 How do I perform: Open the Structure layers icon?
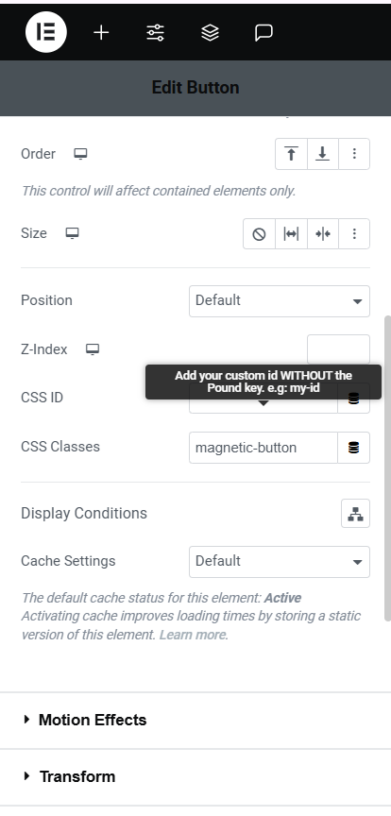(x=210, y=33)
